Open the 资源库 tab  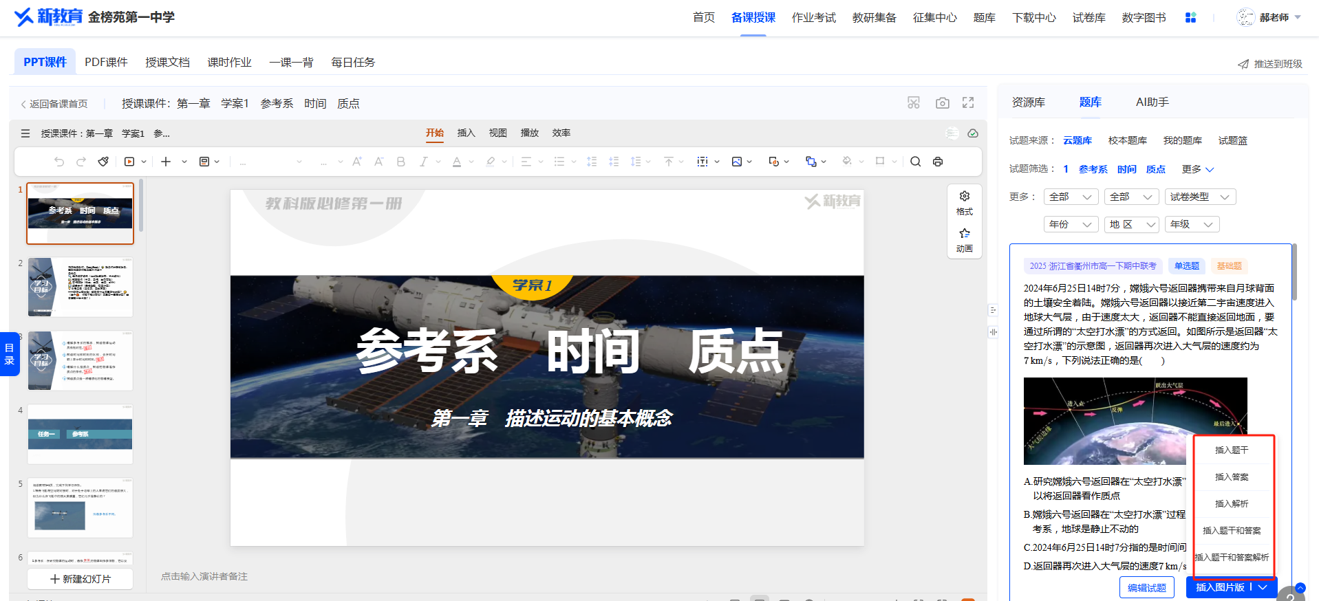[1029, 102]
